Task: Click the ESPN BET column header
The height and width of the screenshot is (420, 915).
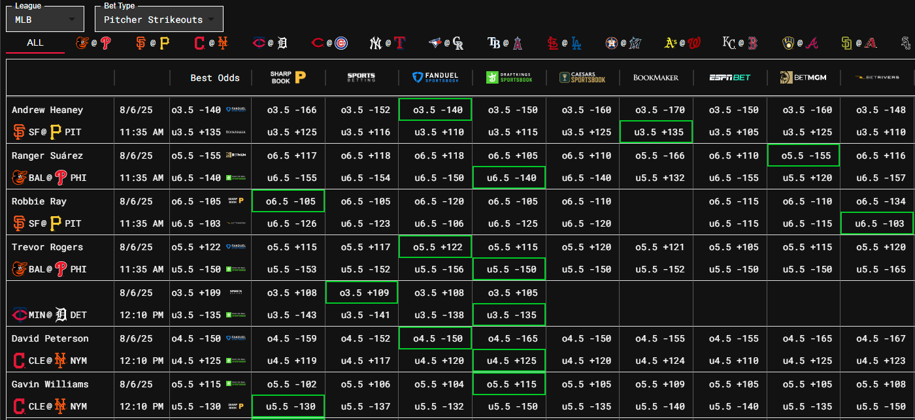Action: point(730,77)
